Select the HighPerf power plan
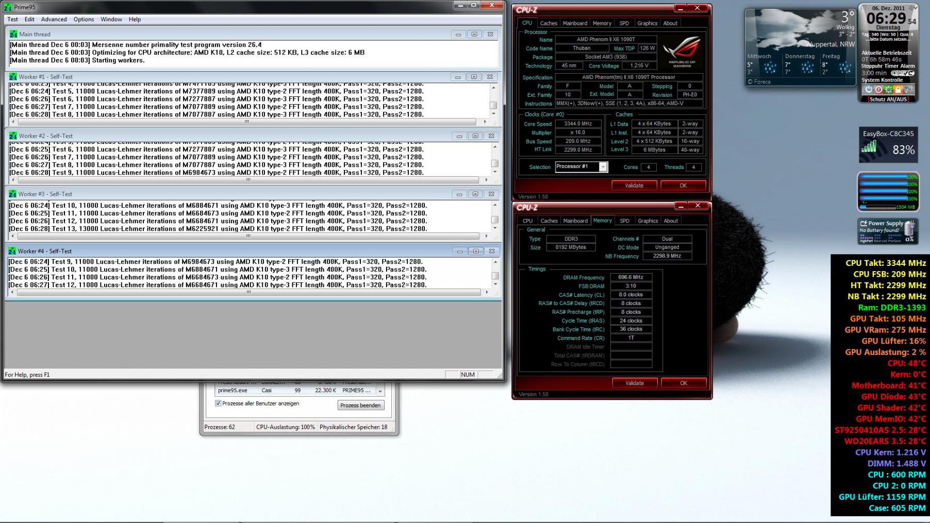Image resolution: width=930 pixels, height=523 pixels. click(x=866, y=241)
